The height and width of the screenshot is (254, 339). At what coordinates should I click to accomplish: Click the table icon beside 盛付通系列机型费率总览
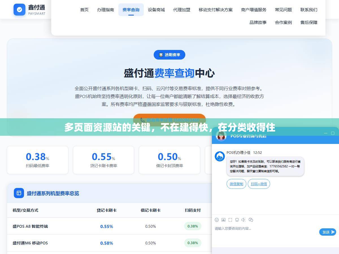pos(19,193)
